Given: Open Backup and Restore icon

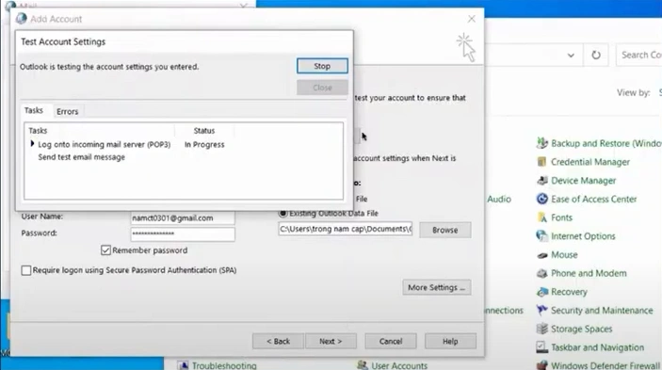Looking at the screenshot, I should click(x=542, y=143).
